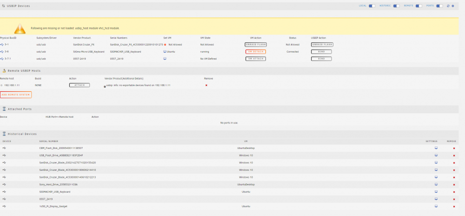Open settings for historical SIGMACHIP_USB_Keyboard

click(436, 192)
